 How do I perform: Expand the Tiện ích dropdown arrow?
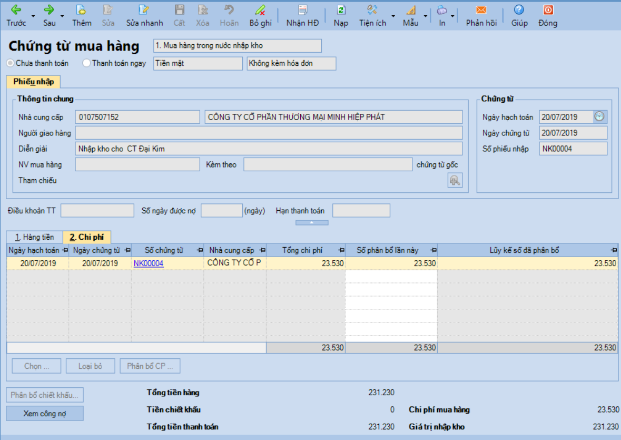[393, 16]
